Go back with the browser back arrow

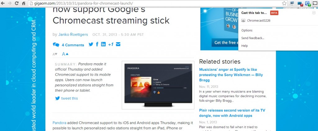pos(3,3)
